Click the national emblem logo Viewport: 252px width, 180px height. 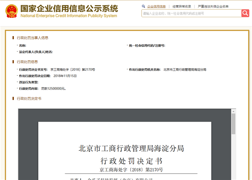pyautogui.click(x=12, y=11)
